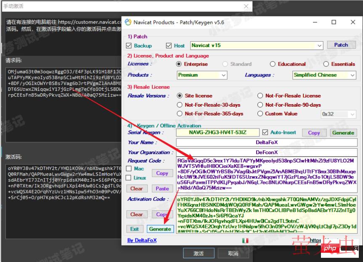Close the 手动激活 dialog
Viewport: 363px width, 262px height.
click(246, 6)
